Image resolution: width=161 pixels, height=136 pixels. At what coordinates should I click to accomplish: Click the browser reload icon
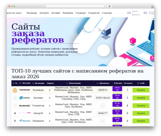coord(105,6)
